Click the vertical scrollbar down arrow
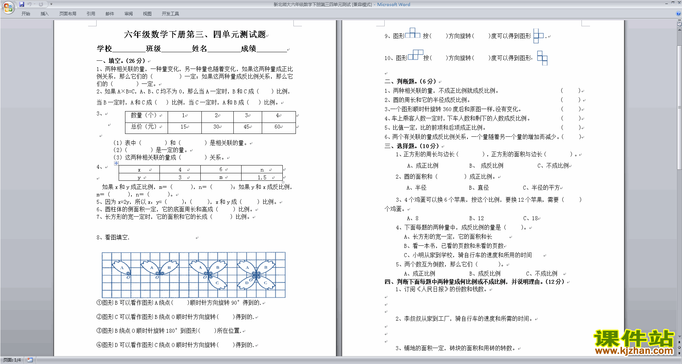This screenshot has width=682, height=364. pyautogui.click(x=680, y=337)
